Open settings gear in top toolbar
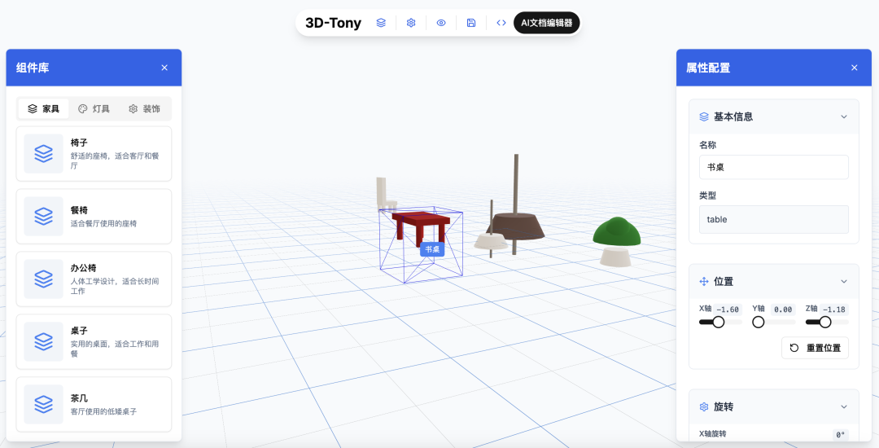Image resolution: width=879 pixels, height=448 pixels. [411, 23]
